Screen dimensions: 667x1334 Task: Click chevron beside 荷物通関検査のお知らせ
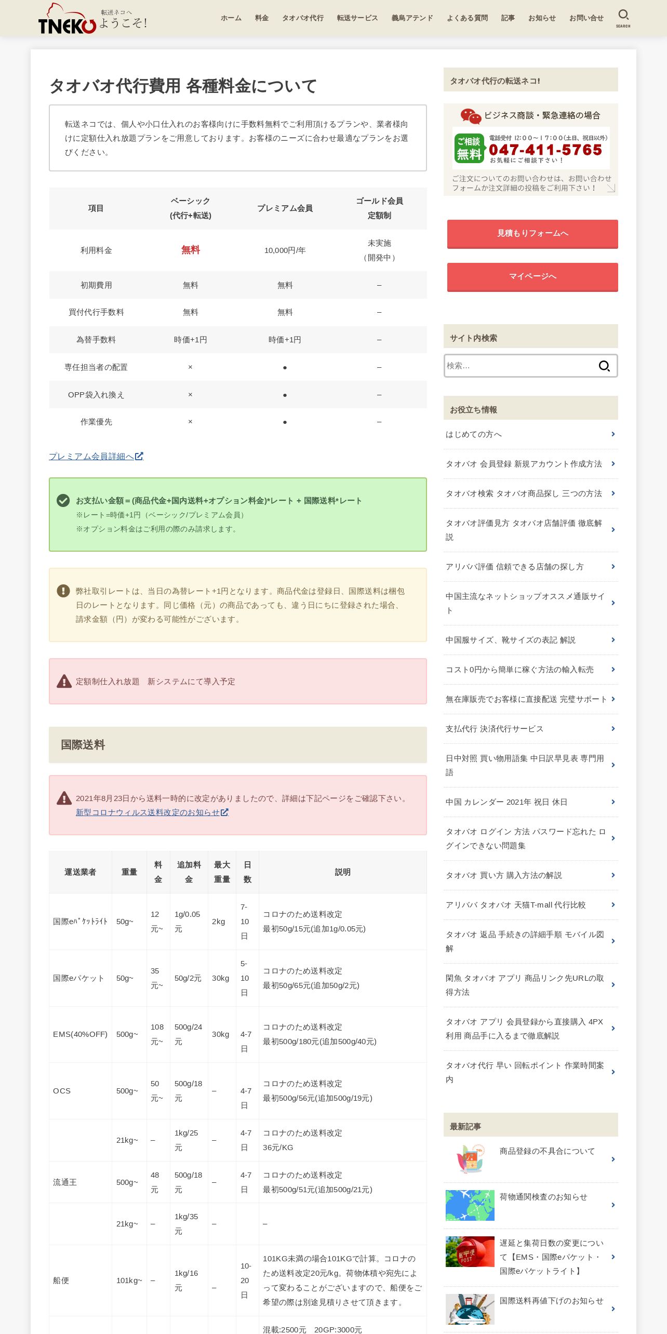(613, 1205)
